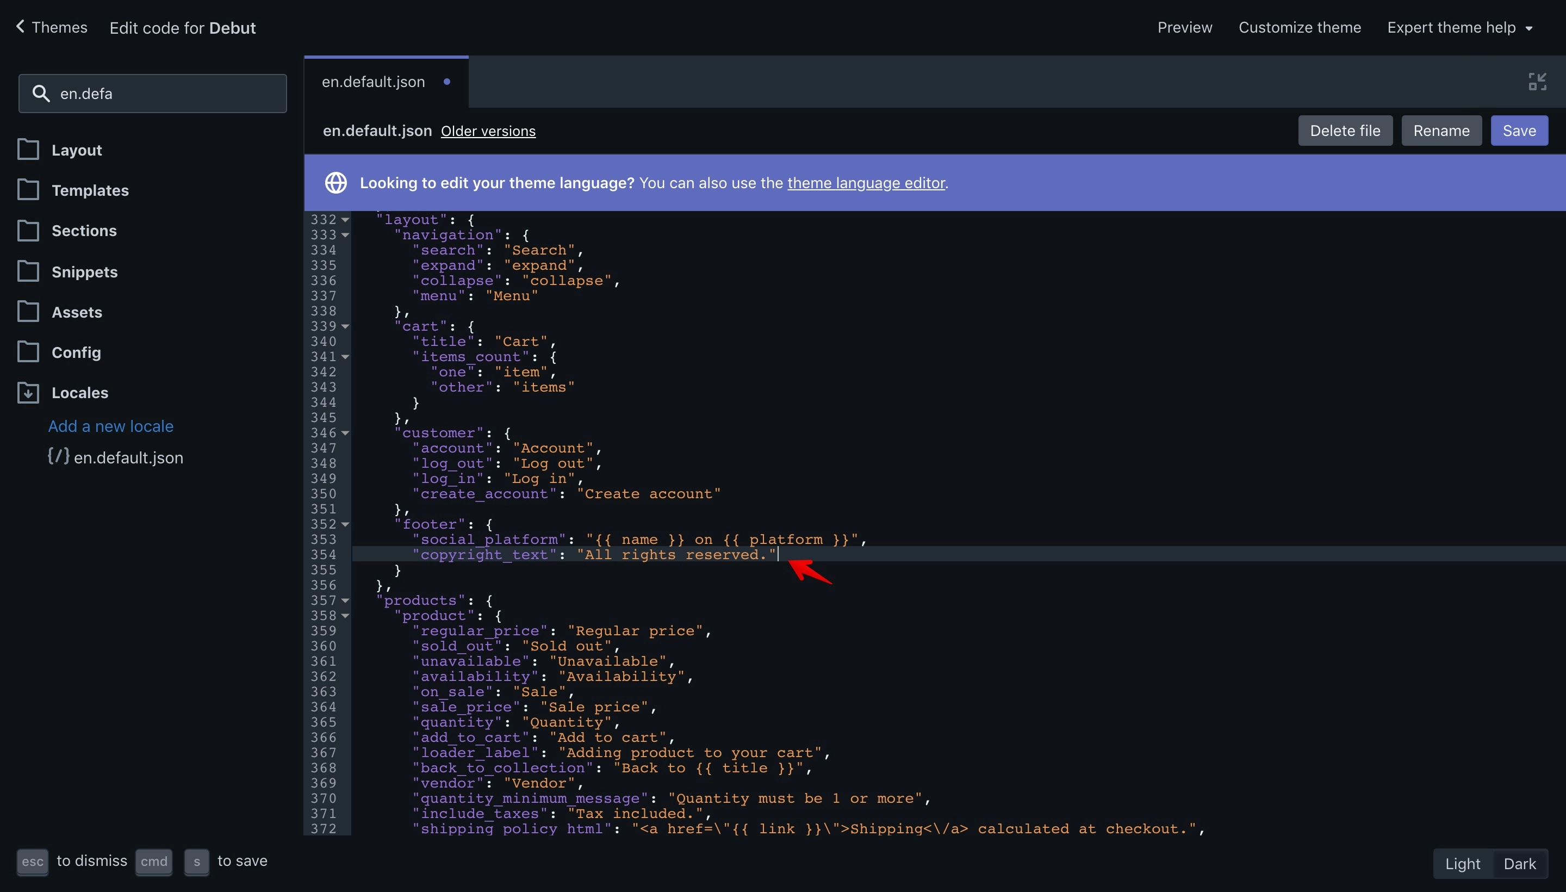Click the Delete file button

(1345, 131)
